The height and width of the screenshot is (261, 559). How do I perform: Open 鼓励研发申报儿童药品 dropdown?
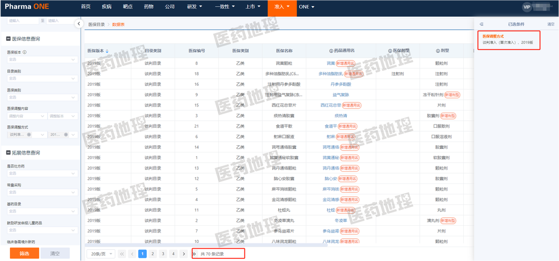click(42, 230)
